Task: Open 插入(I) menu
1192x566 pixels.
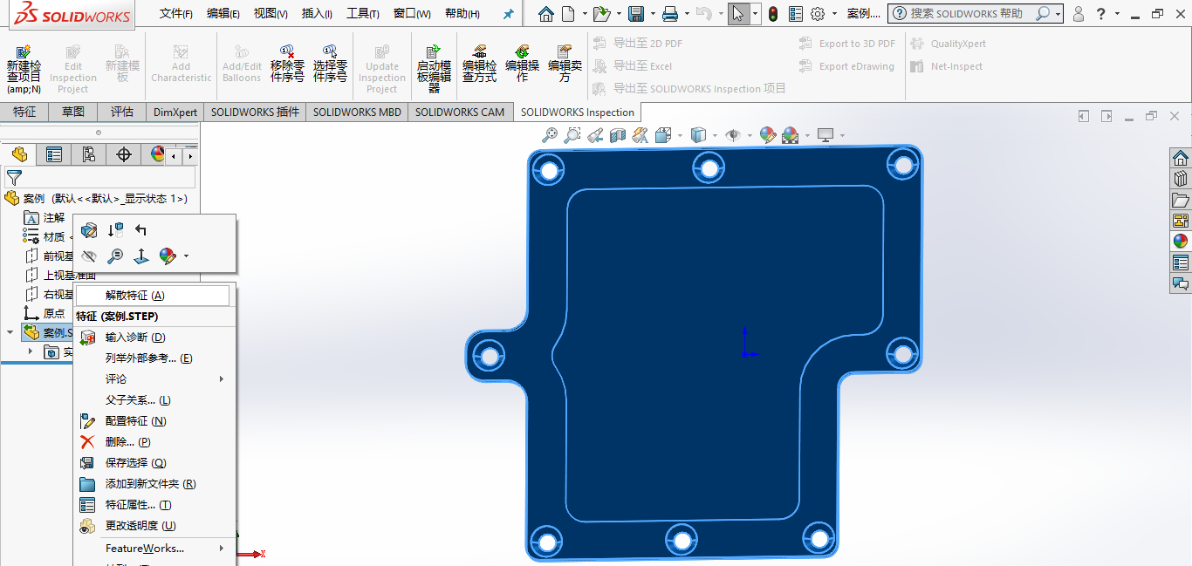Action: [317, 14]
